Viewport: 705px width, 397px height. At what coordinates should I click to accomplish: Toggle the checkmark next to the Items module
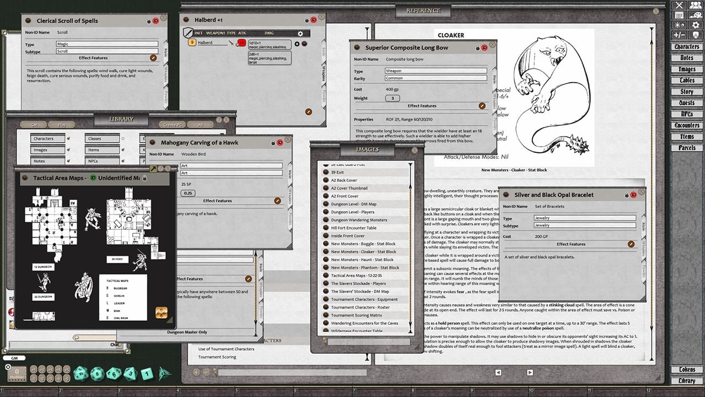pos(123,149)
